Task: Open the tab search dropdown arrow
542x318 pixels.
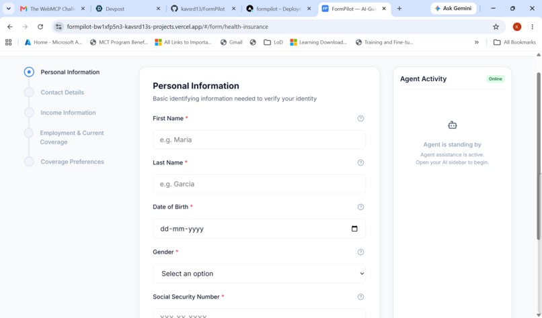Action: click(9, 9)
